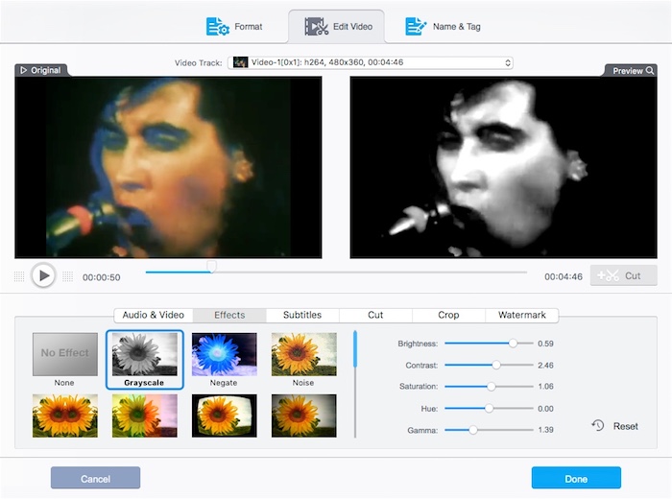Open the Crop sub-tab

click(448, 315)
